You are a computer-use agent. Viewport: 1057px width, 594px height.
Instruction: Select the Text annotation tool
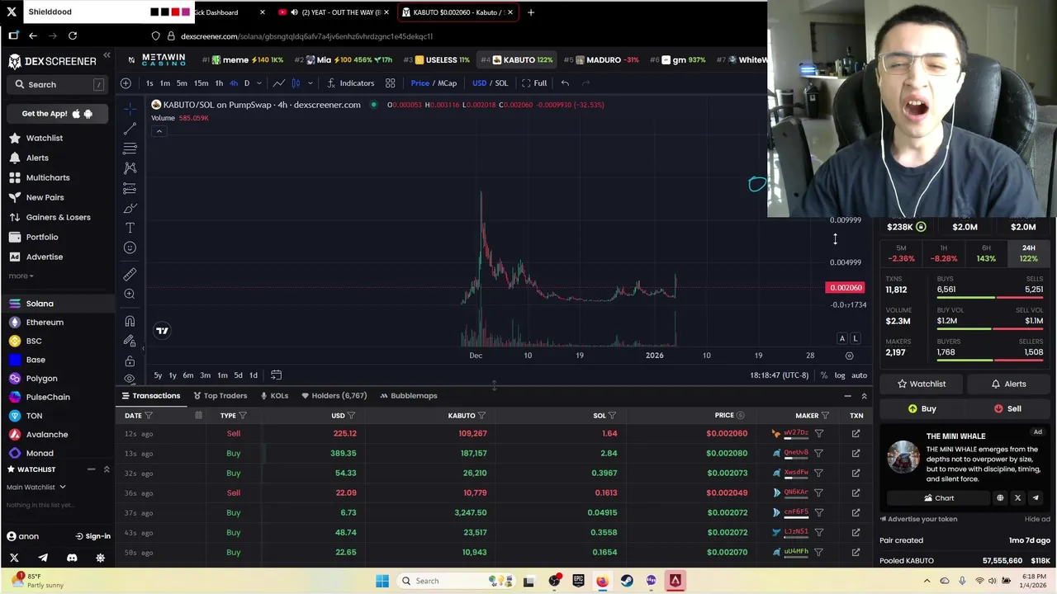(x=130, y=228)
